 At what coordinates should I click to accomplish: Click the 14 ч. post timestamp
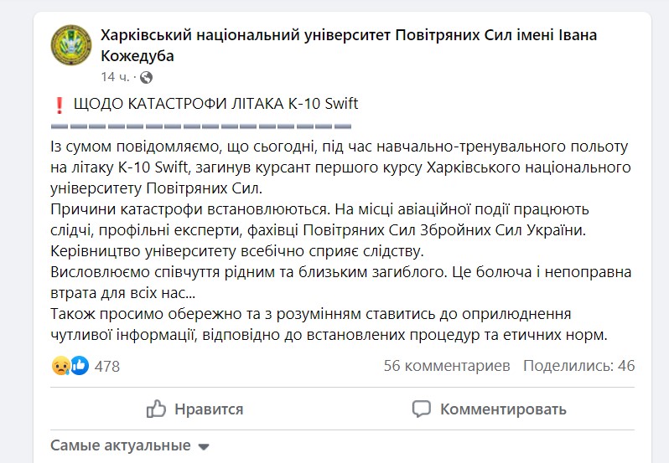click(115, 77)
